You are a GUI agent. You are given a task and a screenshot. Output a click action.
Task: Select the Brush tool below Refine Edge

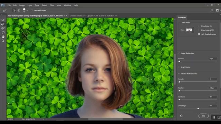coord(3,28)
